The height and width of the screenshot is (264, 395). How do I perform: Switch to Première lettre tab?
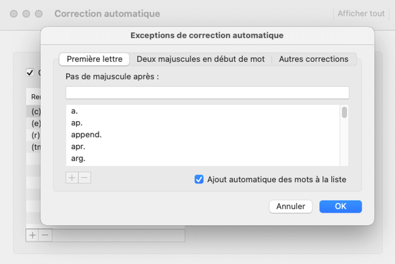tap(94, 59)
